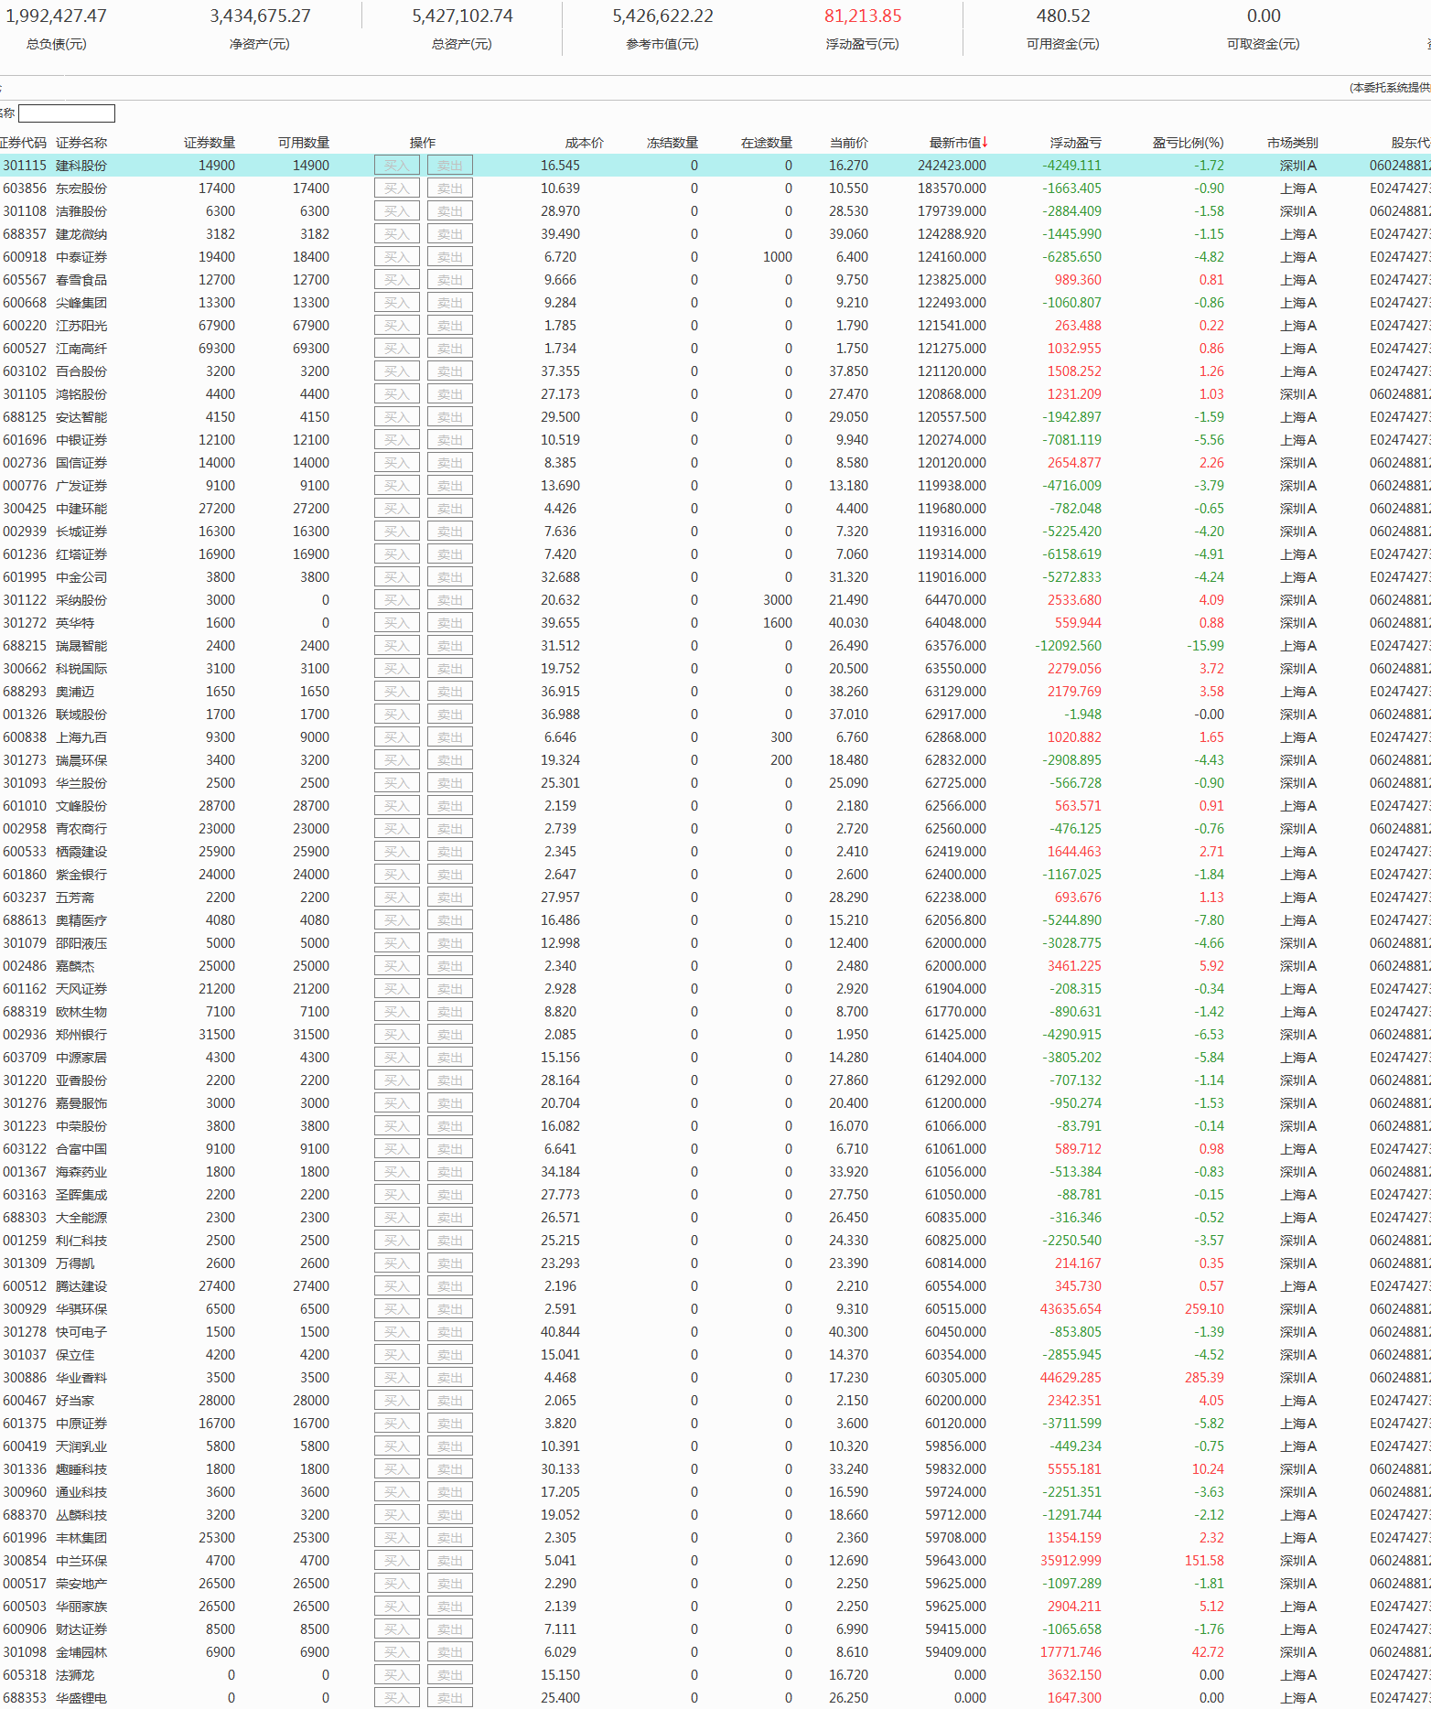Select the 红塔证券 stock name
1431x1709 pixels.
point(81,554)
